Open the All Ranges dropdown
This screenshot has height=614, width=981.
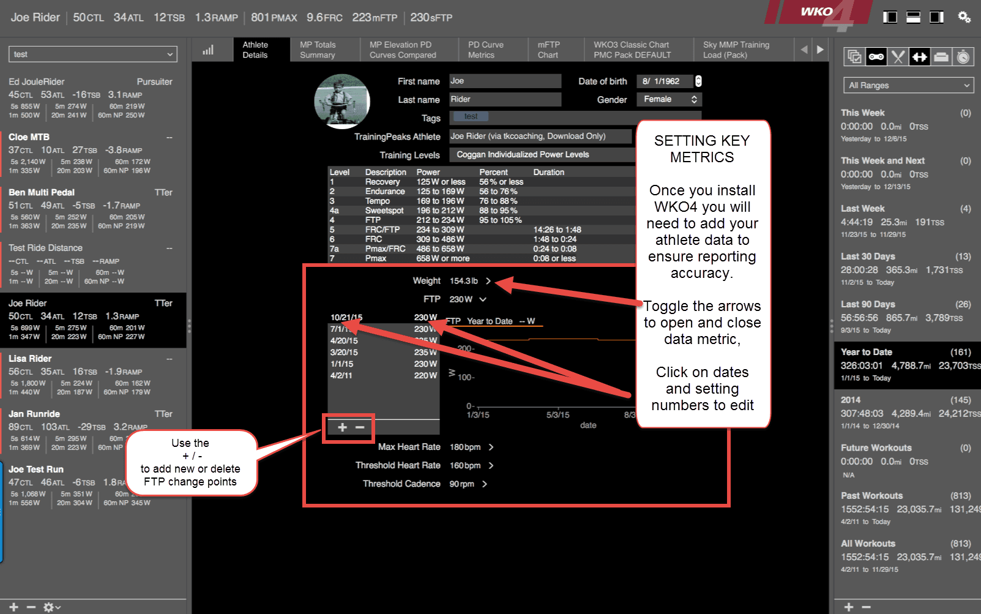tap(909, 85)
